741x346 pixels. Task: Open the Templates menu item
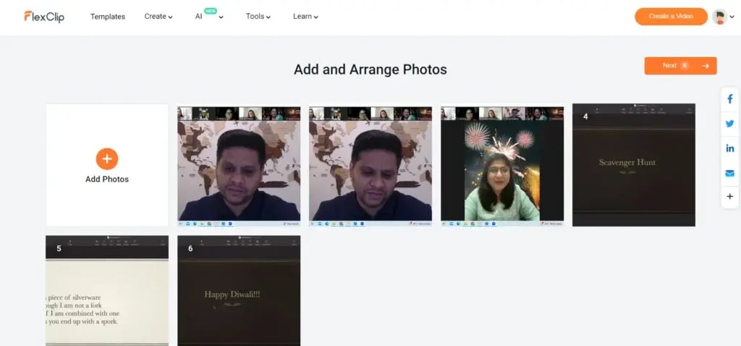point(108,17)
